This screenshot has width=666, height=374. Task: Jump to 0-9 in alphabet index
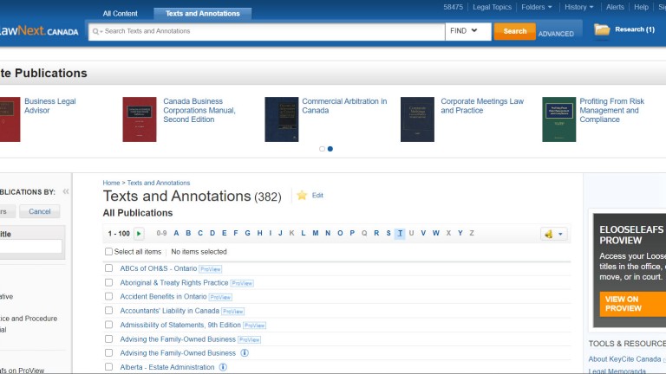point(161,233)
